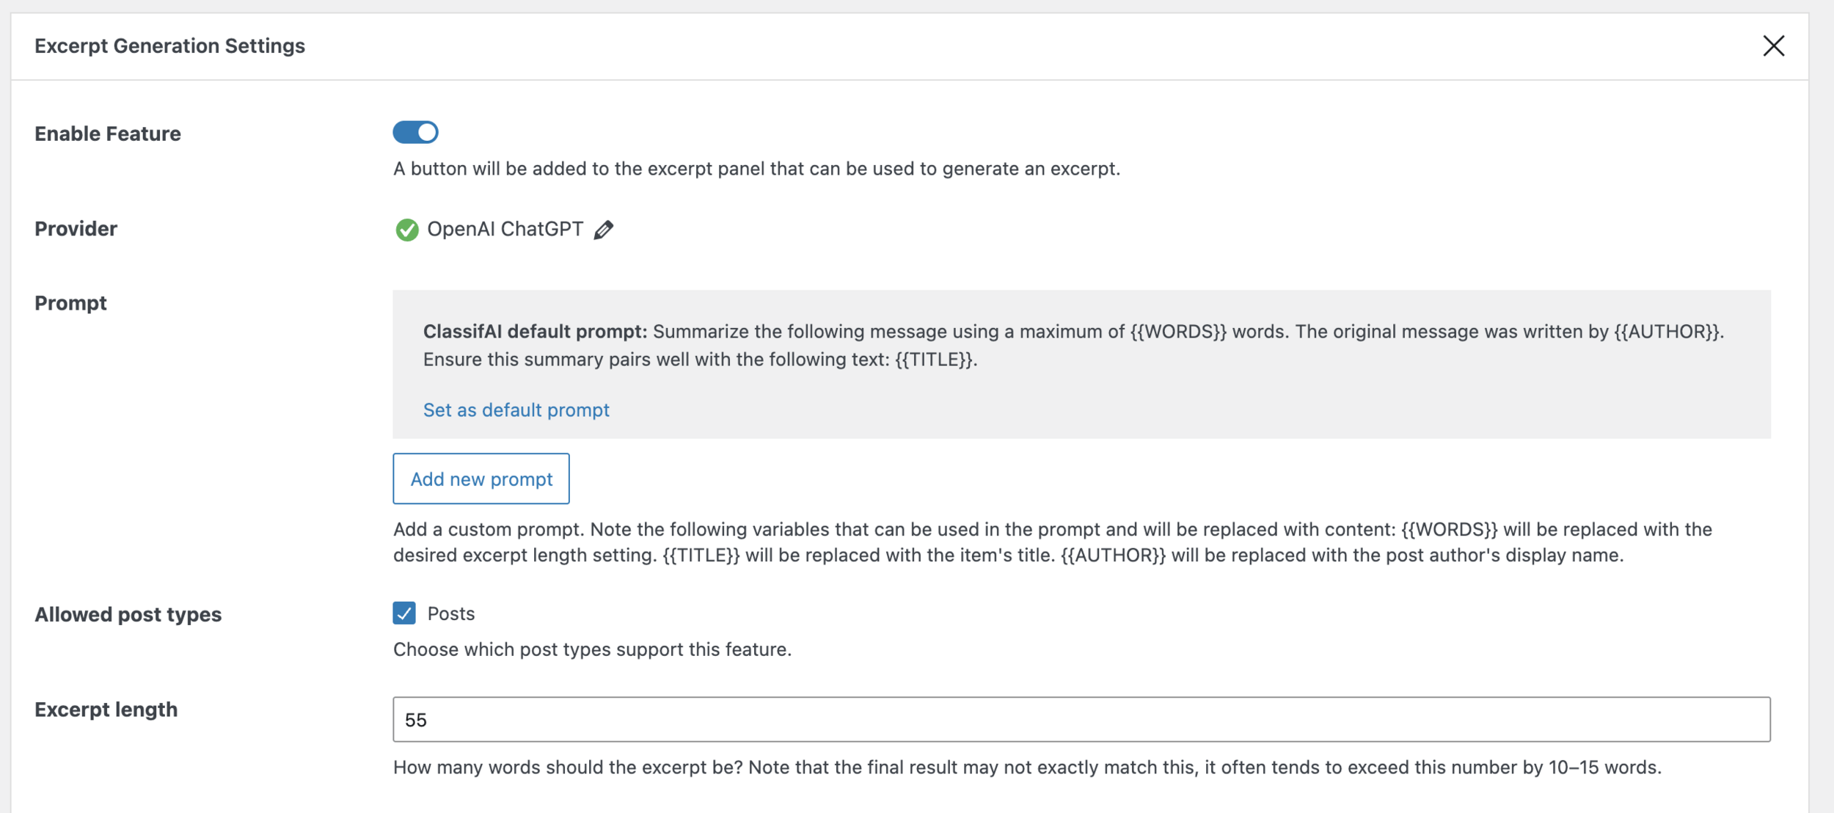Click the Set as default prompt link
The width and height of the screenshot is (1834, 813).
coord(516,409)
